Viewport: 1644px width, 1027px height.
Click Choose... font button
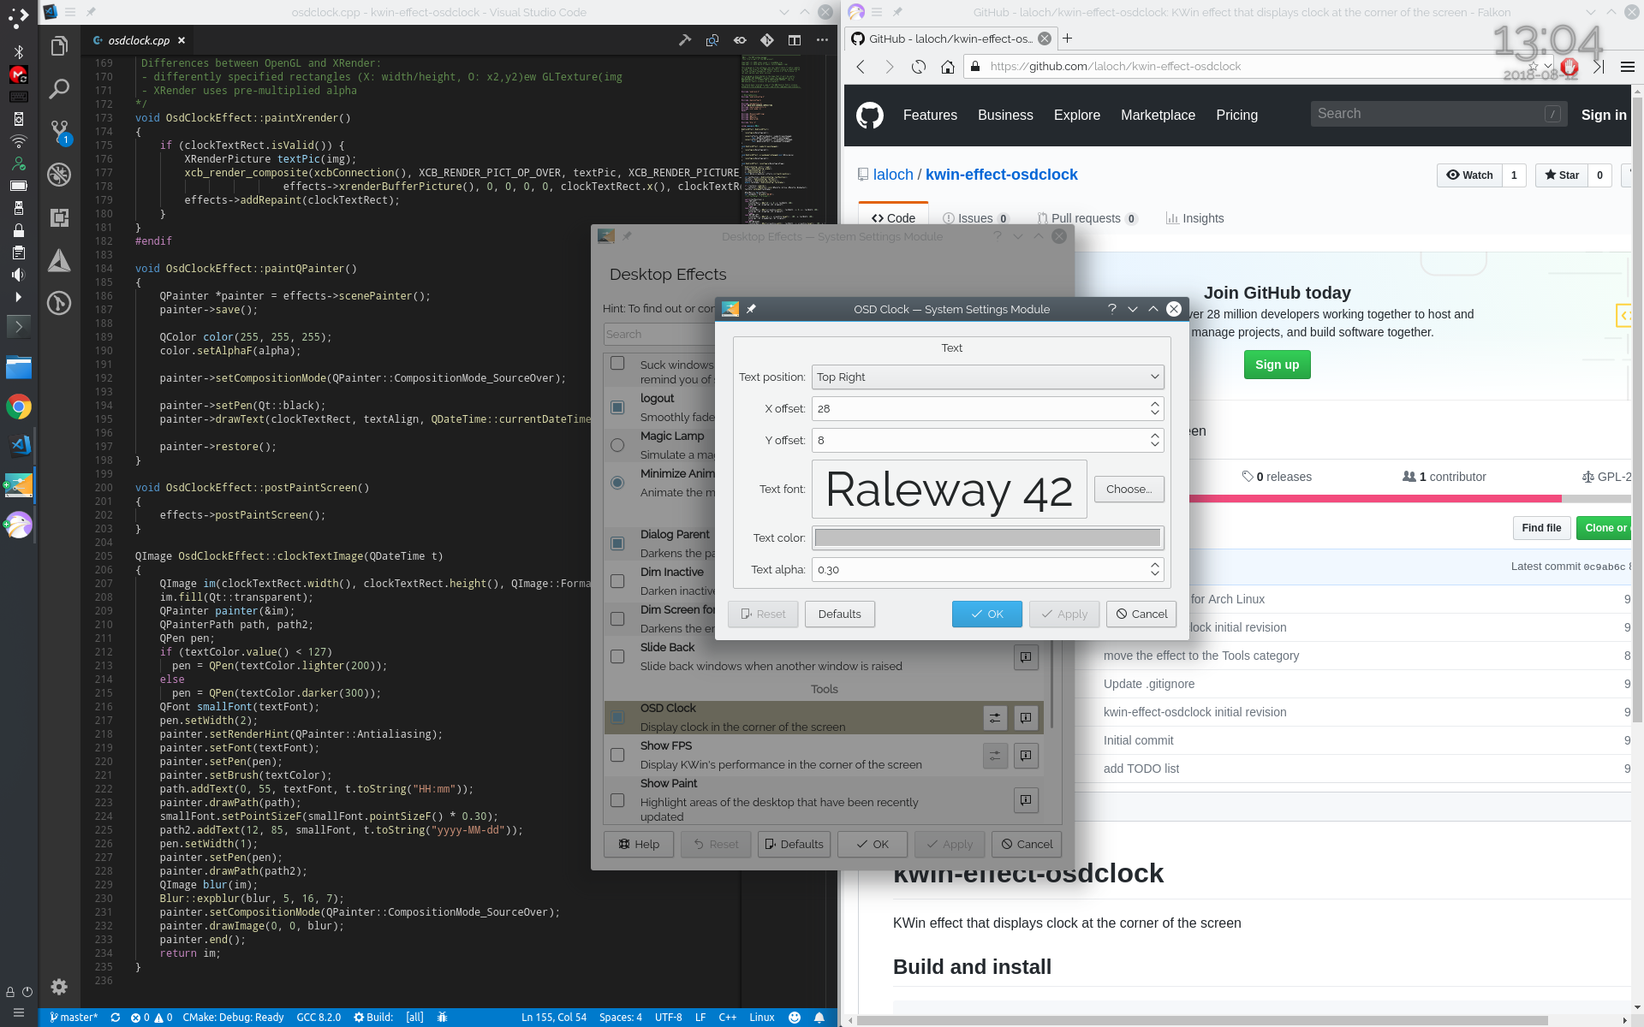[x=1129, y=489]
